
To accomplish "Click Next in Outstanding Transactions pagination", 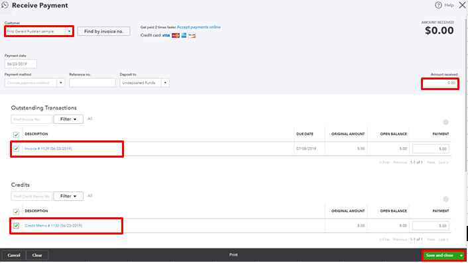I will (x=431, y=162).
